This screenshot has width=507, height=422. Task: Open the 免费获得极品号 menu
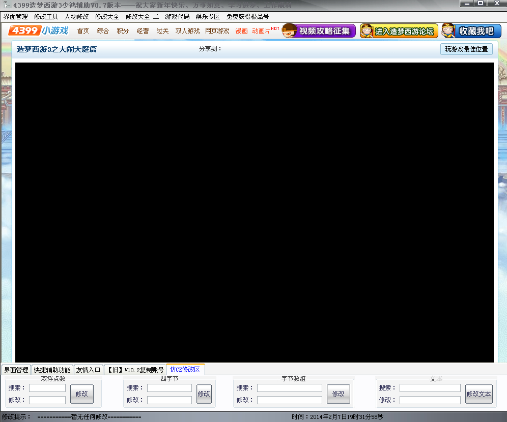coord(247,16)
